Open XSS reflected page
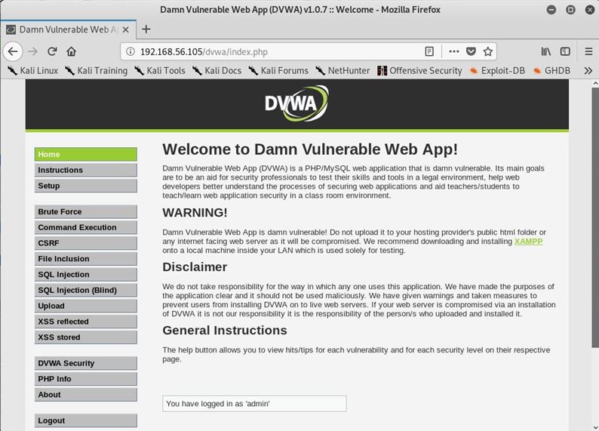Viewport: 599px width, 431px height. pos(85,322)
